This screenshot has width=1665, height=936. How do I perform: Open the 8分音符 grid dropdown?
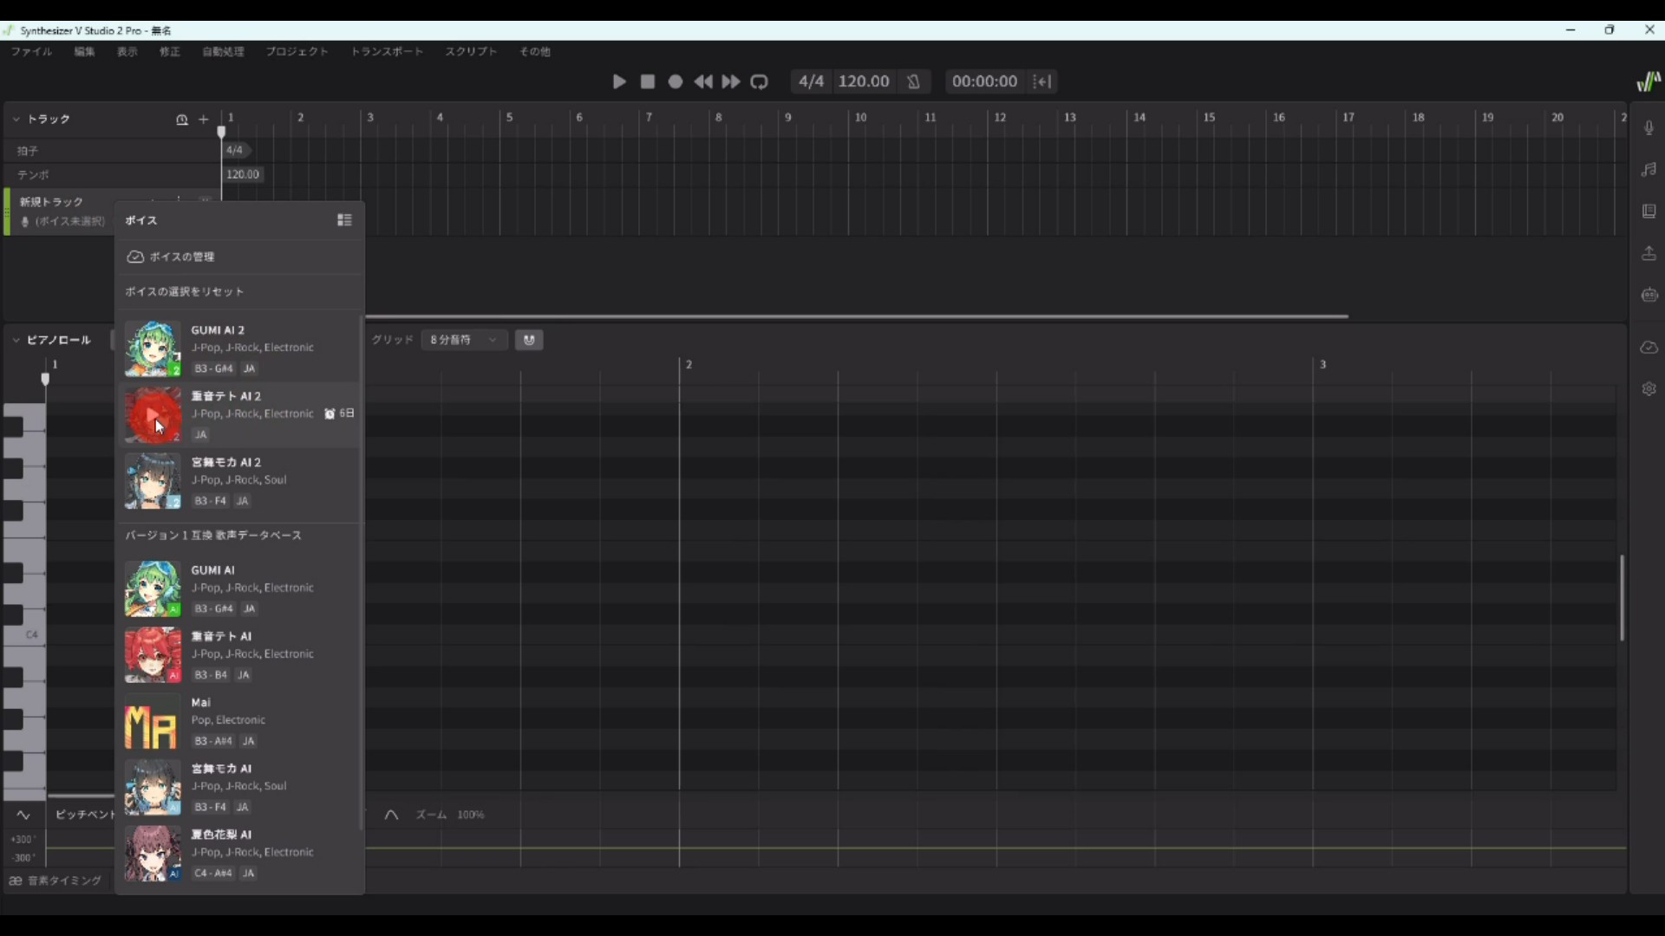click(465, 340)
